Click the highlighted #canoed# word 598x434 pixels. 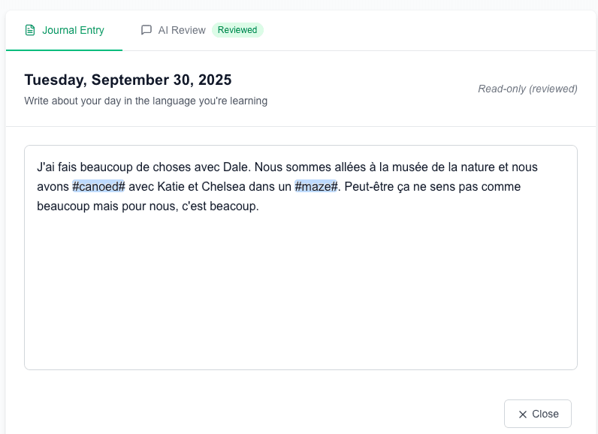[98, 187]
